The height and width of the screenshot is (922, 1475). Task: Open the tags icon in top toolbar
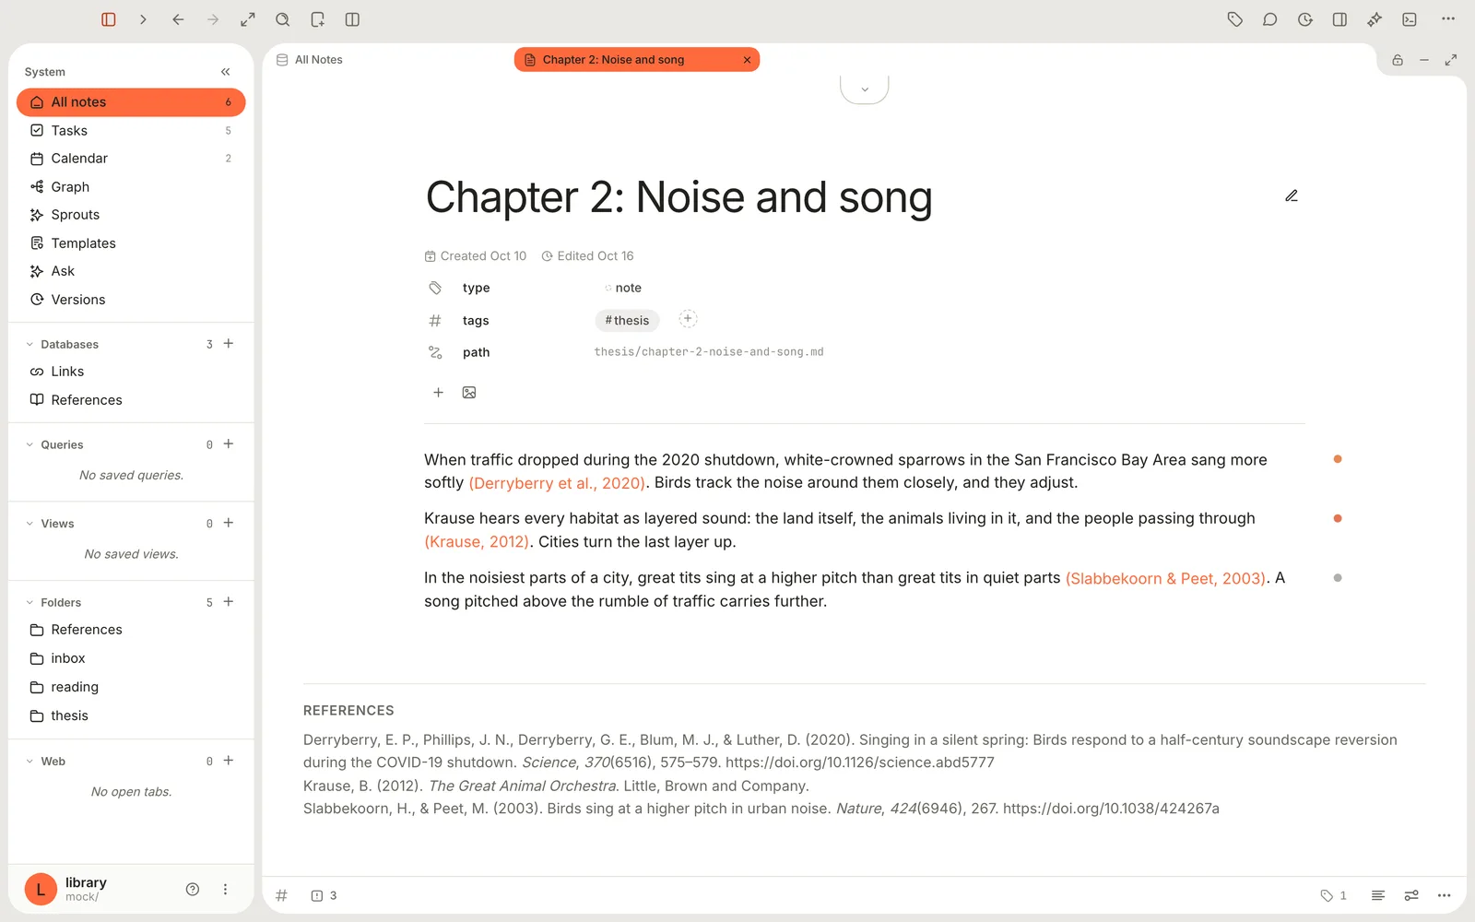tap(1235, 19)
